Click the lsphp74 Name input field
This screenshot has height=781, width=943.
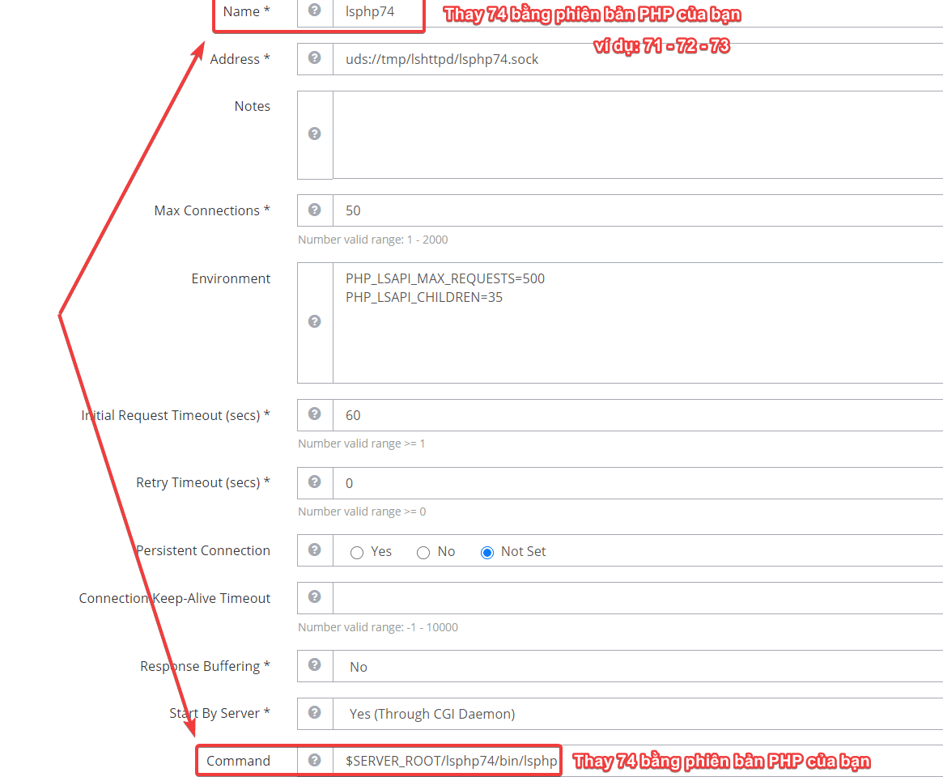(x=376, y=11)
